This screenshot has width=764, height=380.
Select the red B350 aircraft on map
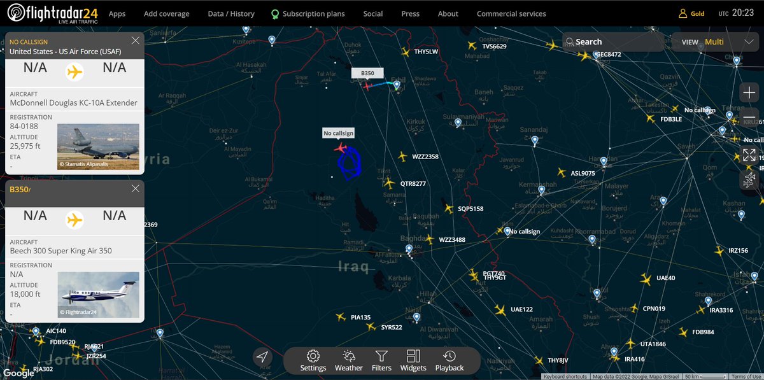367,86
